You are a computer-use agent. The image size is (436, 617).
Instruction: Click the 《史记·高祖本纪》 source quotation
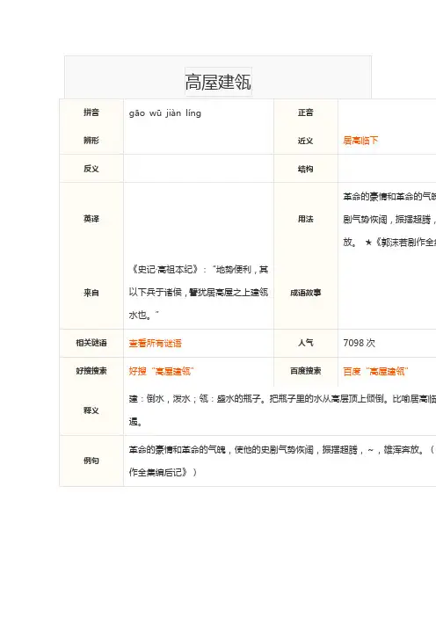(199, 292)
